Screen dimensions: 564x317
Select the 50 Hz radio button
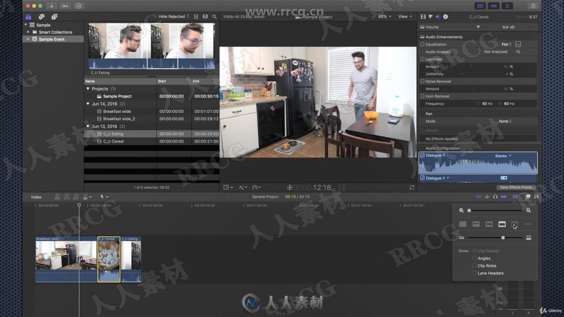[x=479, y=103]
